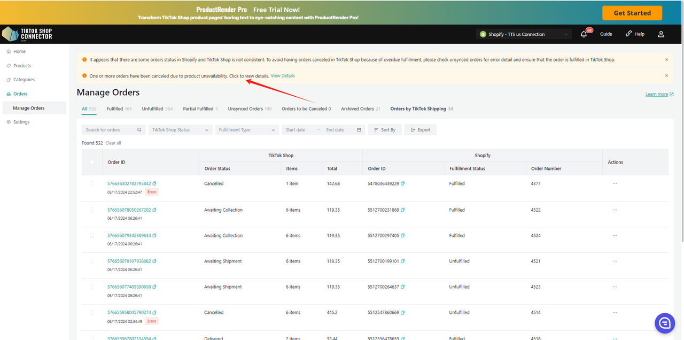Open the Learn more link

659,95
